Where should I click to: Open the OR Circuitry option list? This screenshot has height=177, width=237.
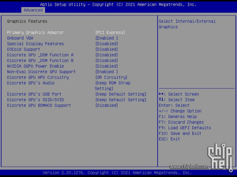tap(111, 77)
